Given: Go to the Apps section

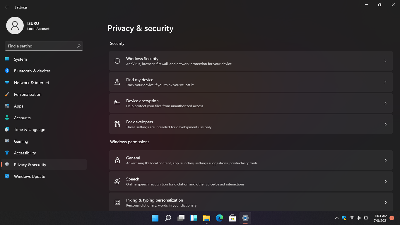Looking at the screenshot, I should click(44, 106).
